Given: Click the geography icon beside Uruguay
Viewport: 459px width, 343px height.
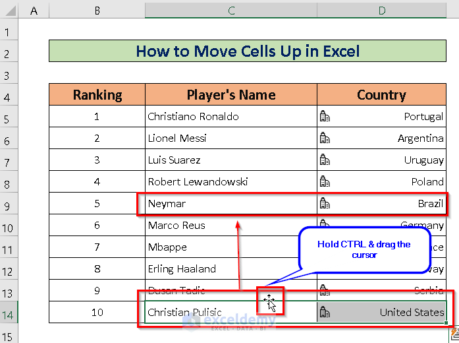Looking at the screenshot, I should point(325,160).
